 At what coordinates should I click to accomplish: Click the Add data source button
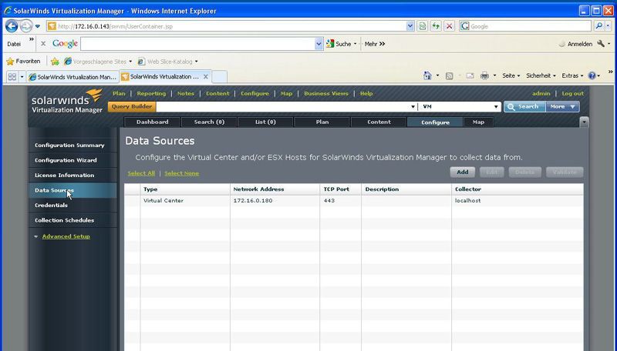(x=462, y=172)
